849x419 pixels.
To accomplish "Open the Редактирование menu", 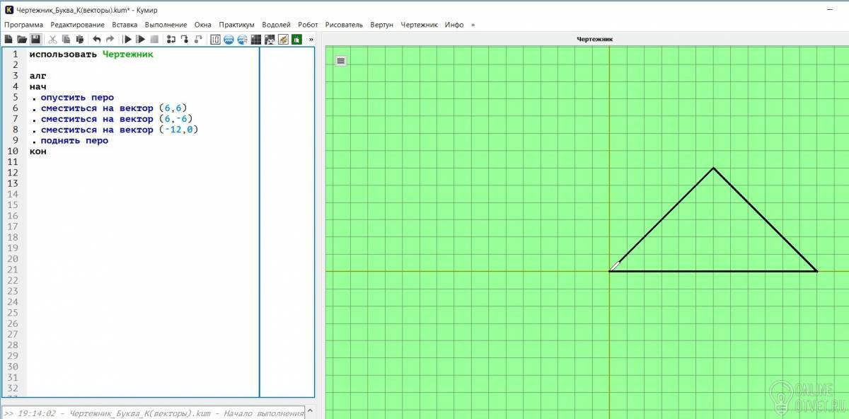I will (x=78, y=25).
